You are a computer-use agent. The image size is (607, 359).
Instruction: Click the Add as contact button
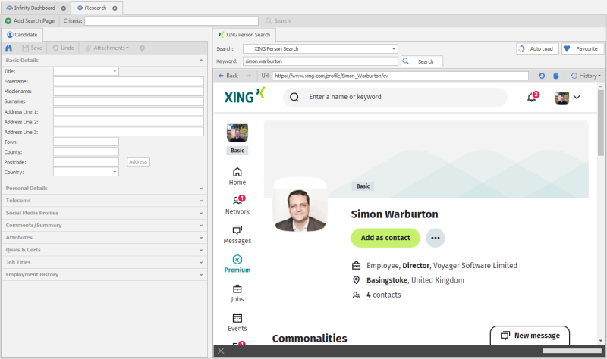click(385, 238)
